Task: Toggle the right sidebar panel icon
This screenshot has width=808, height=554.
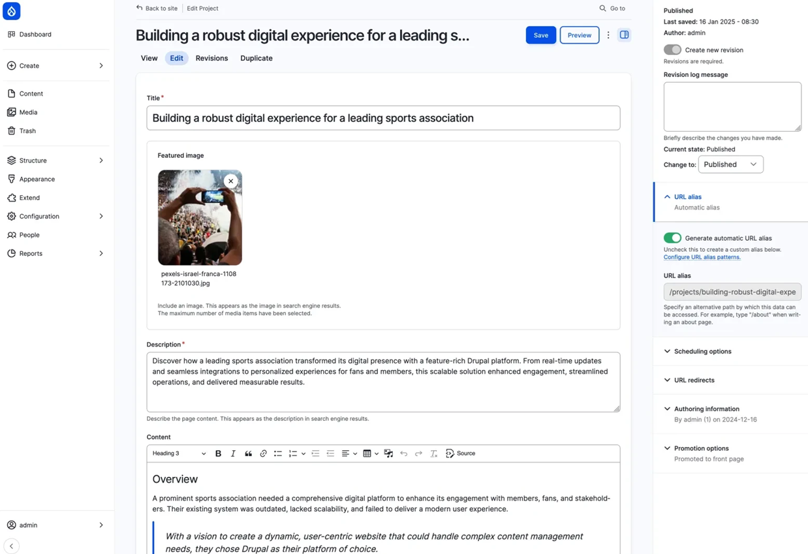Action: click(x=624, y=35)
